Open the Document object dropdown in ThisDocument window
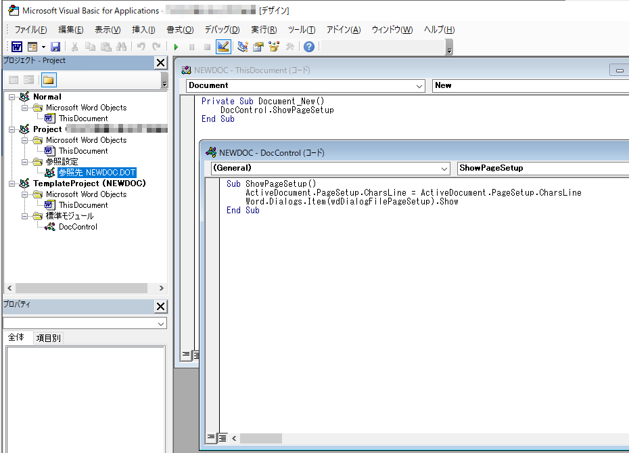This screenshot has height=453, width=629. (419, 86)
